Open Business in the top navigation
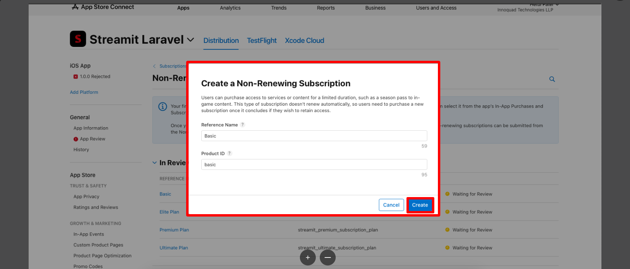630x269 pixels. click(375, 8)
